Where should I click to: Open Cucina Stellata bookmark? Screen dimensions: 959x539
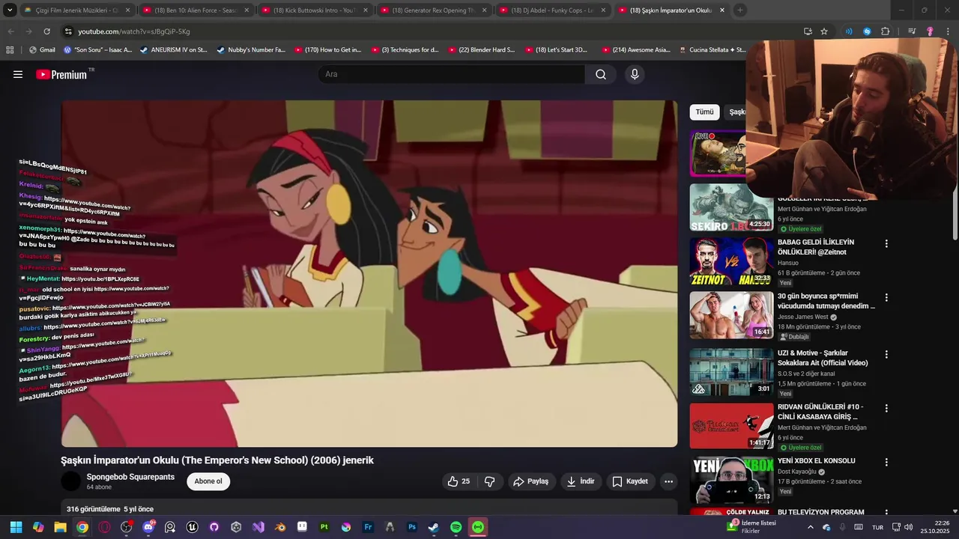click(x=713, y=50)
